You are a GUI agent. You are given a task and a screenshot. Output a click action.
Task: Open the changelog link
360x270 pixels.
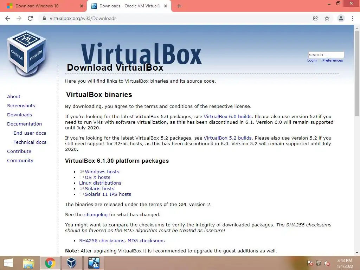tap(96, 215)
